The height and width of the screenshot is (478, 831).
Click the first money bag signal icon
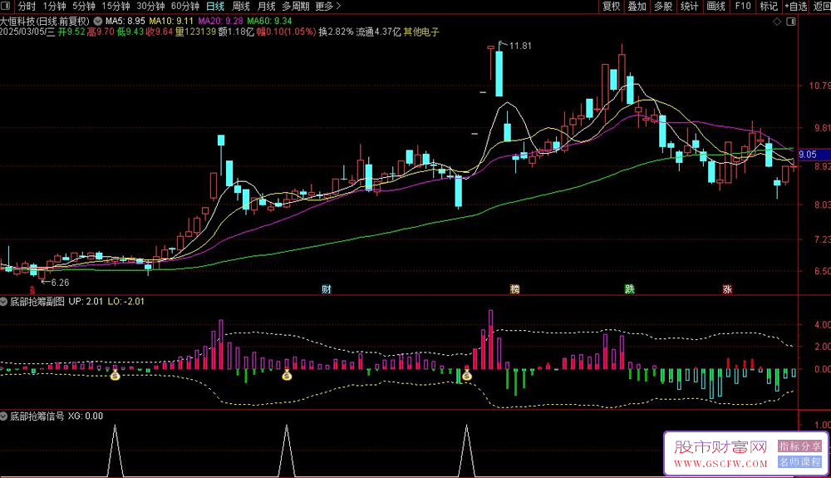tap(115, 376)
